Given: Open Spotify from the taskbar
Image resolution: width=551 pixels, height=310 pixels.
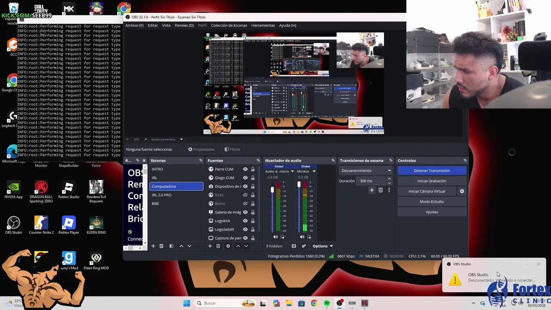Looking at the screenshot, I should pyautogui.click(x=327, y=303).
